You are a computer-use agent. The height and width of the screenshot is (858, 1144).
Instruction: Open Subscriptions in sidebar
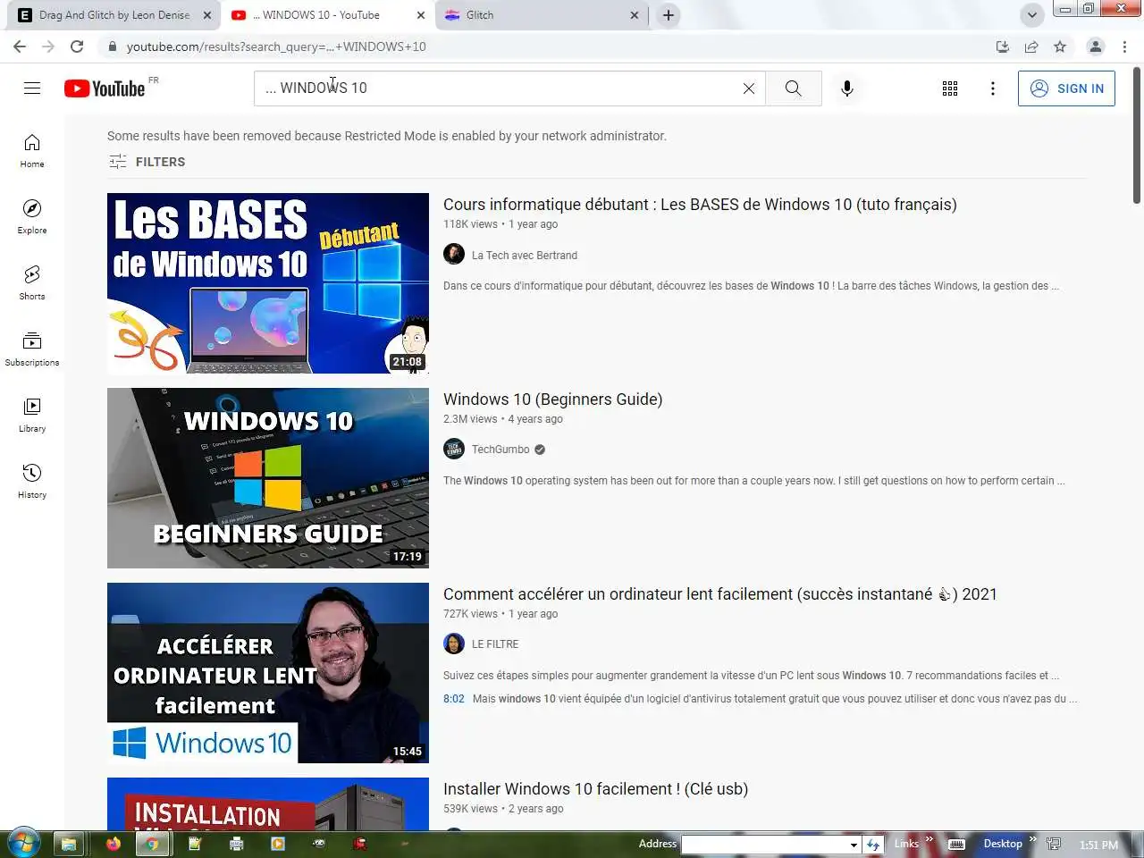coord(32,349)
